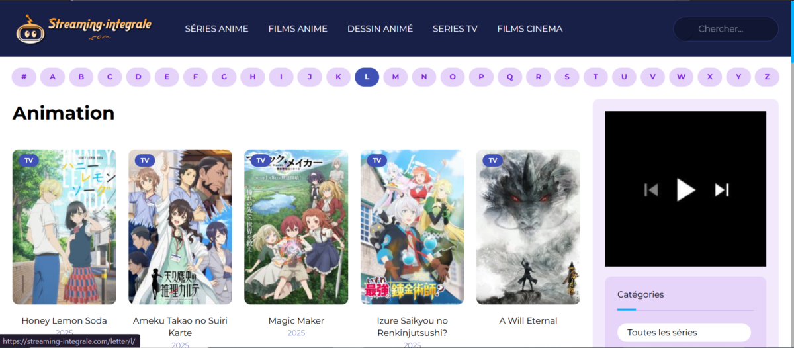
Task: Click the TV badge on A Will Eternal
Action: tap(492, 160)
